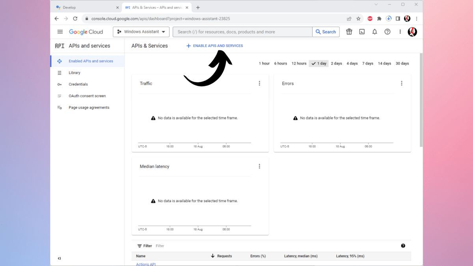Open the OAuth consent screen page
Image resolution: width=473 pixels, height=266 pixels.
pos(88,96)
